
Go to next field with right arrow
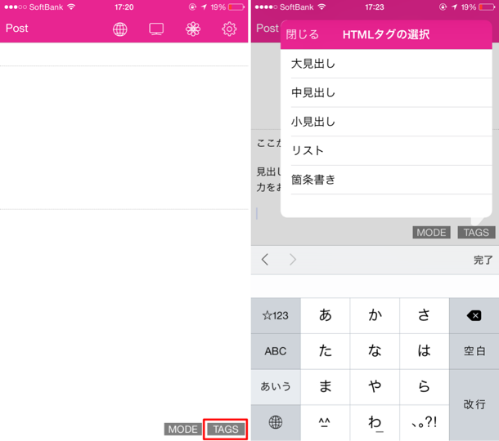(293, 260)
